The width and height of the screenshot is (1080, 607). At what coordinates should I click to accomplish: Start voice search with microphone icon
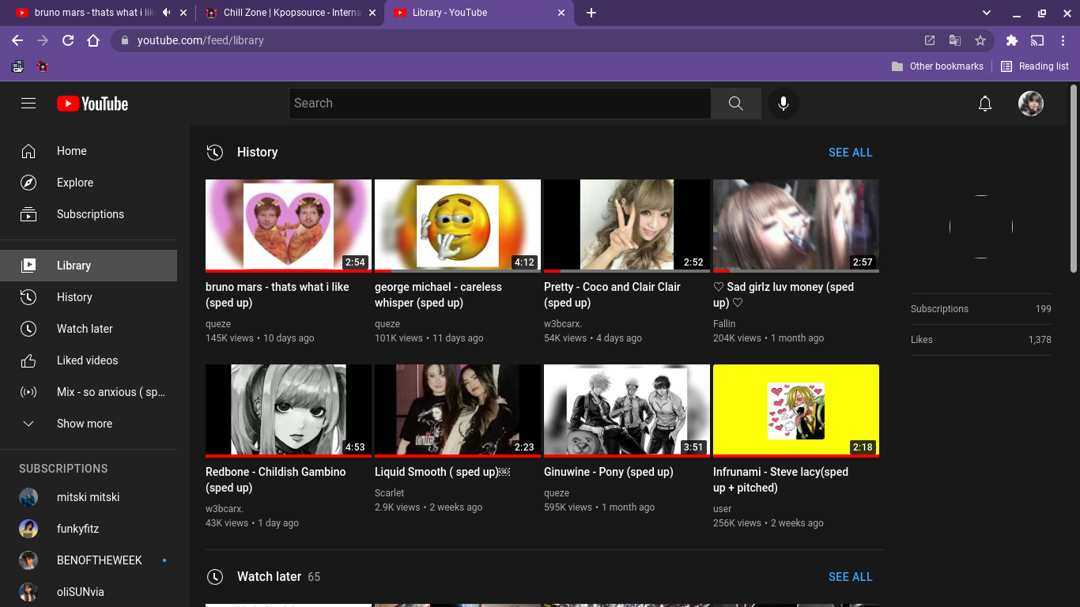[x=784, y=104]
